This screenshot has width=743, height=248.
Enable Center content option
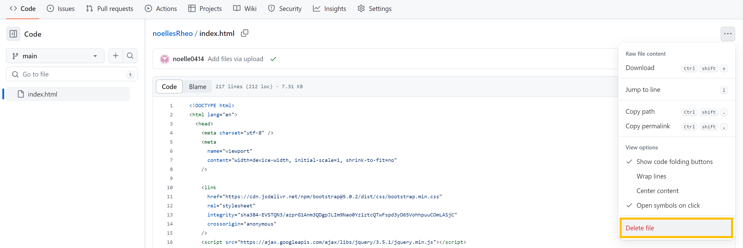[676, 191]
